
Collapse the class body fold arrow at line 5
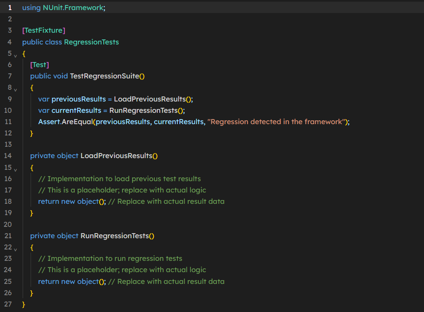(16, 56)
